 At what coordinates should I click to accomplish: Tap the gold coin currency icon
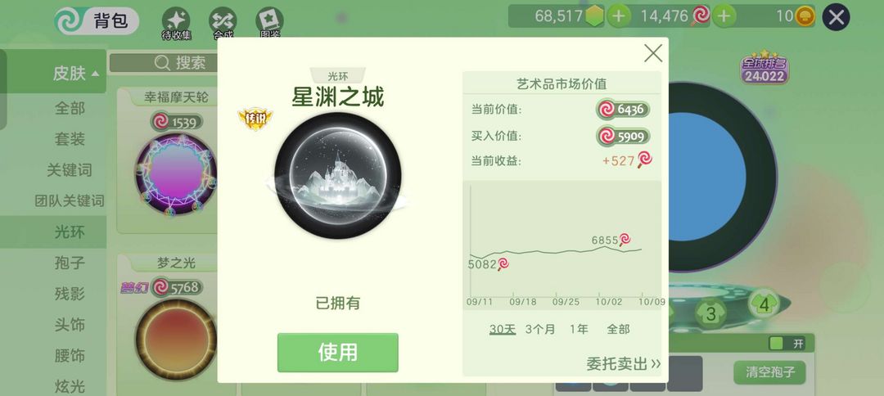[x=805, y=16]
